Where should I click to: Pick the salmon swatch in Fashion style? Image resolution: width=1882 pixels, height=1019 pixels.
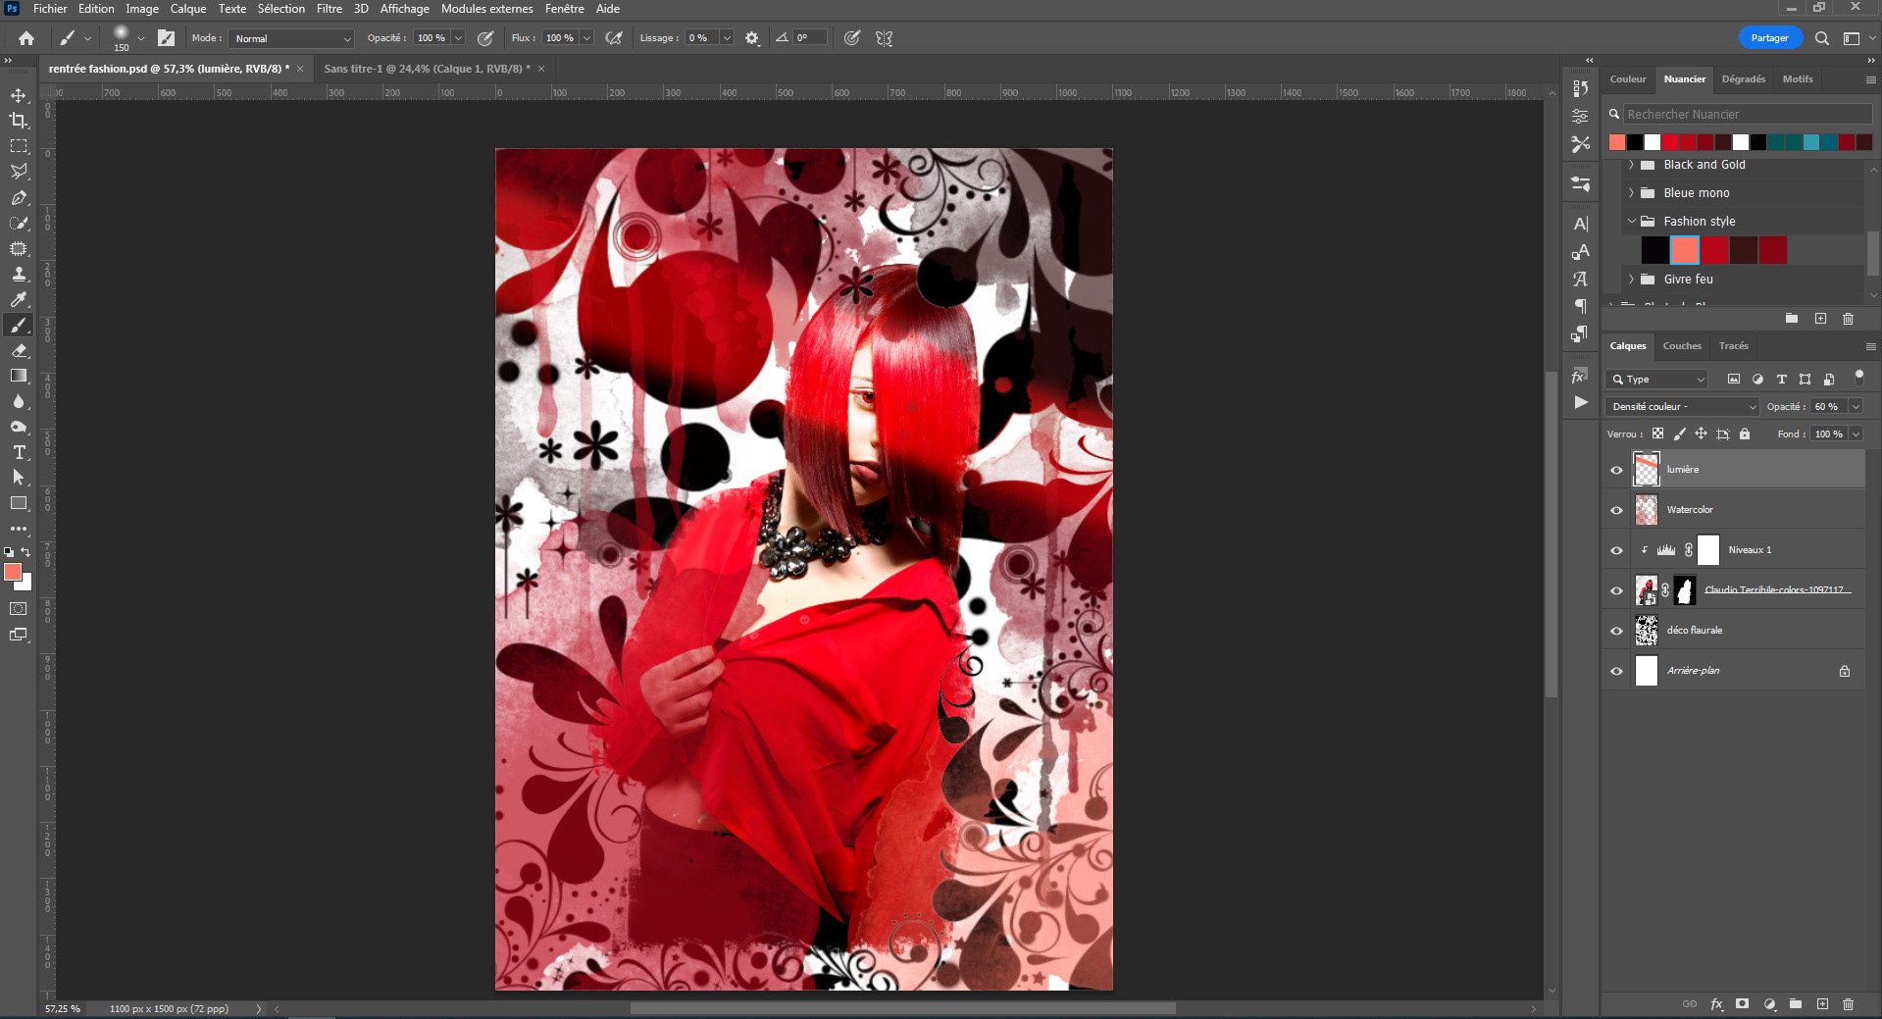pos(1684,250)
